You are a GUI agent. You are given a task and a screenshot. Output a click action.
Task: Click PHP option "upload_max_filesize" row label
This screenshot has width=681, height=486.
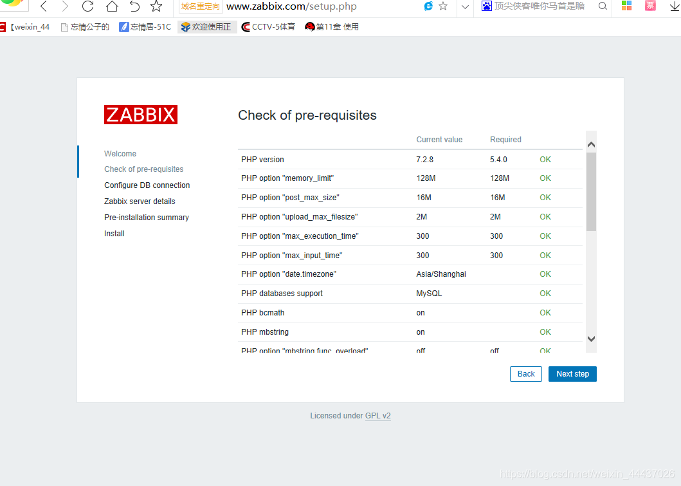[300, 216]
